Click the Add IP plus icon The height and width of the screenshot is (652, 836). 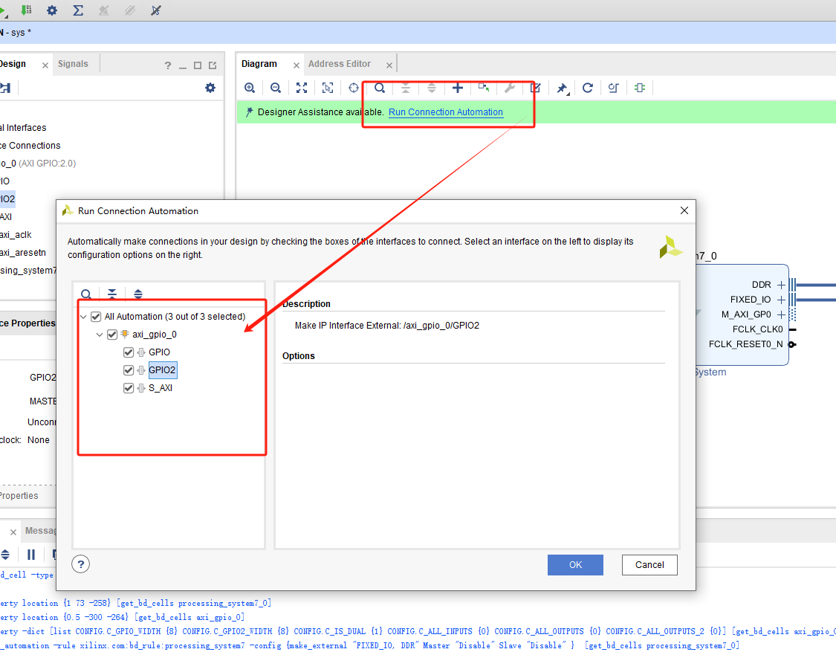point(458,88)
